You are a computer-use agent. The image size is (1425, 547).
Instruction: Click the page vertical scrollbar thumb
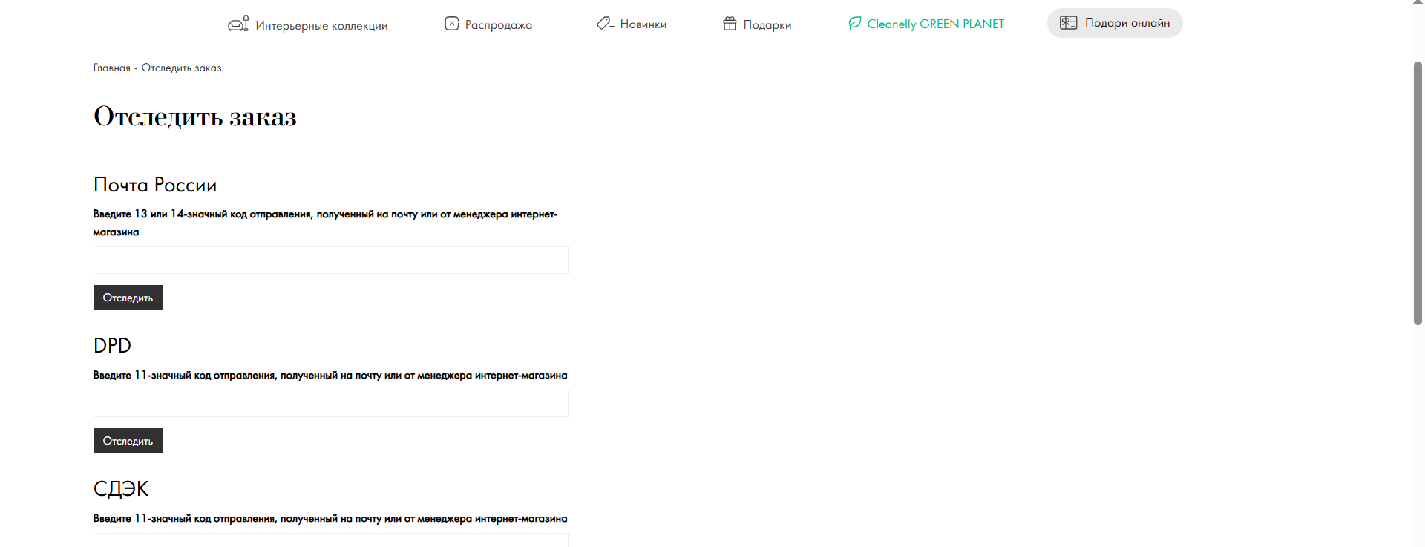(1418, 193)
